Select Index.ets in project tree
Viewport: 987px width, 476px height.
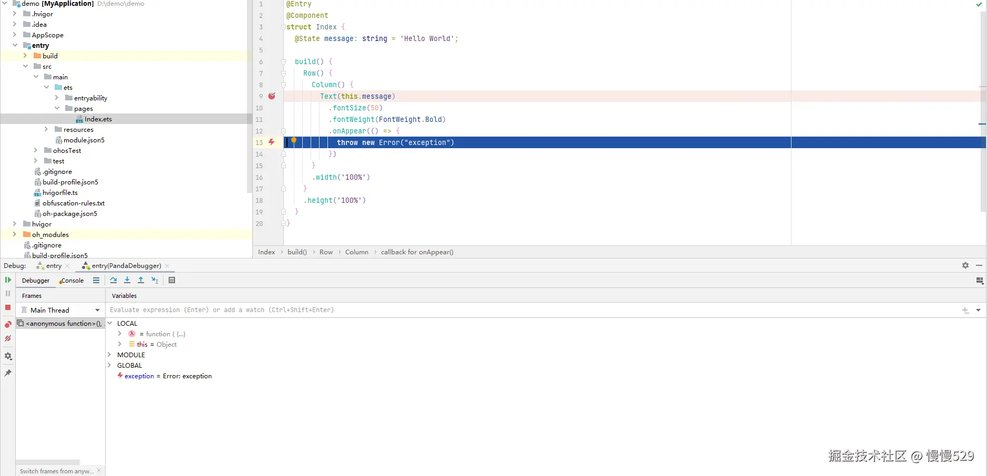(x=98, y=119)
